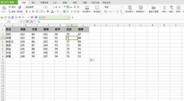Click the red WPS W icon
The height and width of the screenshot is (101, 184).
coord(32,17)
